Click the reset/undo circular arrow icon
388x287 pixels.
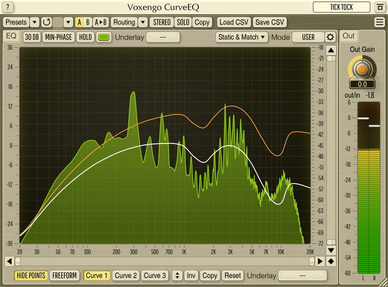pyautogui.click(x=46, y=22)
